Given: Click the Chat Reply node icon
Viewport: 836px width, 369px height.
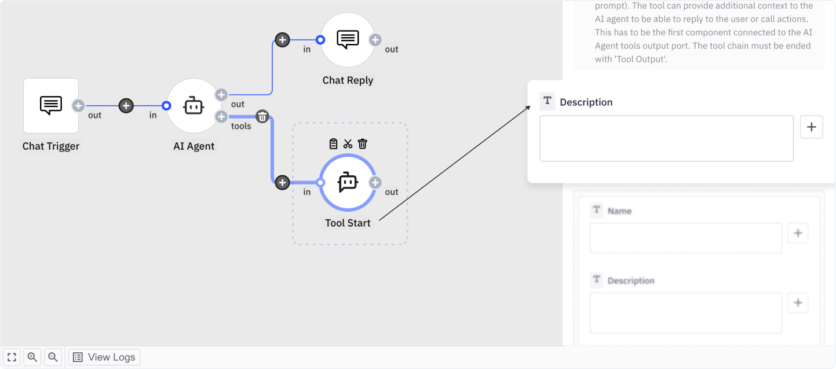Looking at the screenshot, I should pyautogui.click(x=348, y=40).
